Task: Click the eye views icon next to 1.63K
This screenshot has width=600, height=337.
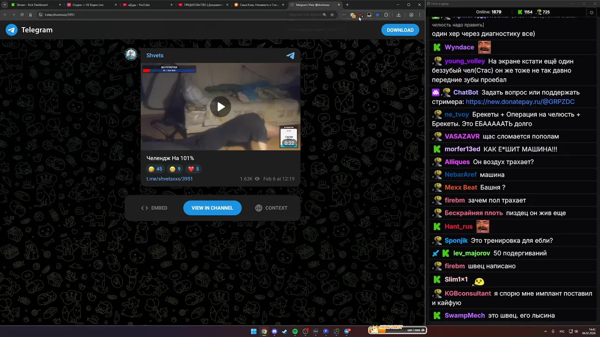Action: tap(257, 179)
